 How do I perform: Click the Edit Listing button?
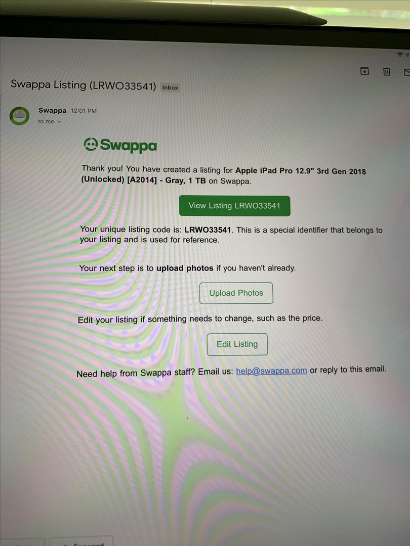pos(237,344)
